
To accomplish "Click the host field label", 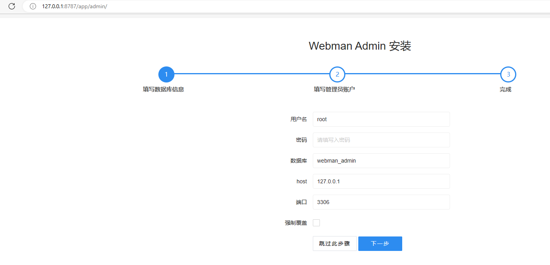I will (302, 181).
